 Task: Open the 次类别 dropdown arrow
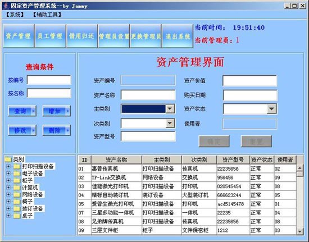(170, 124)
